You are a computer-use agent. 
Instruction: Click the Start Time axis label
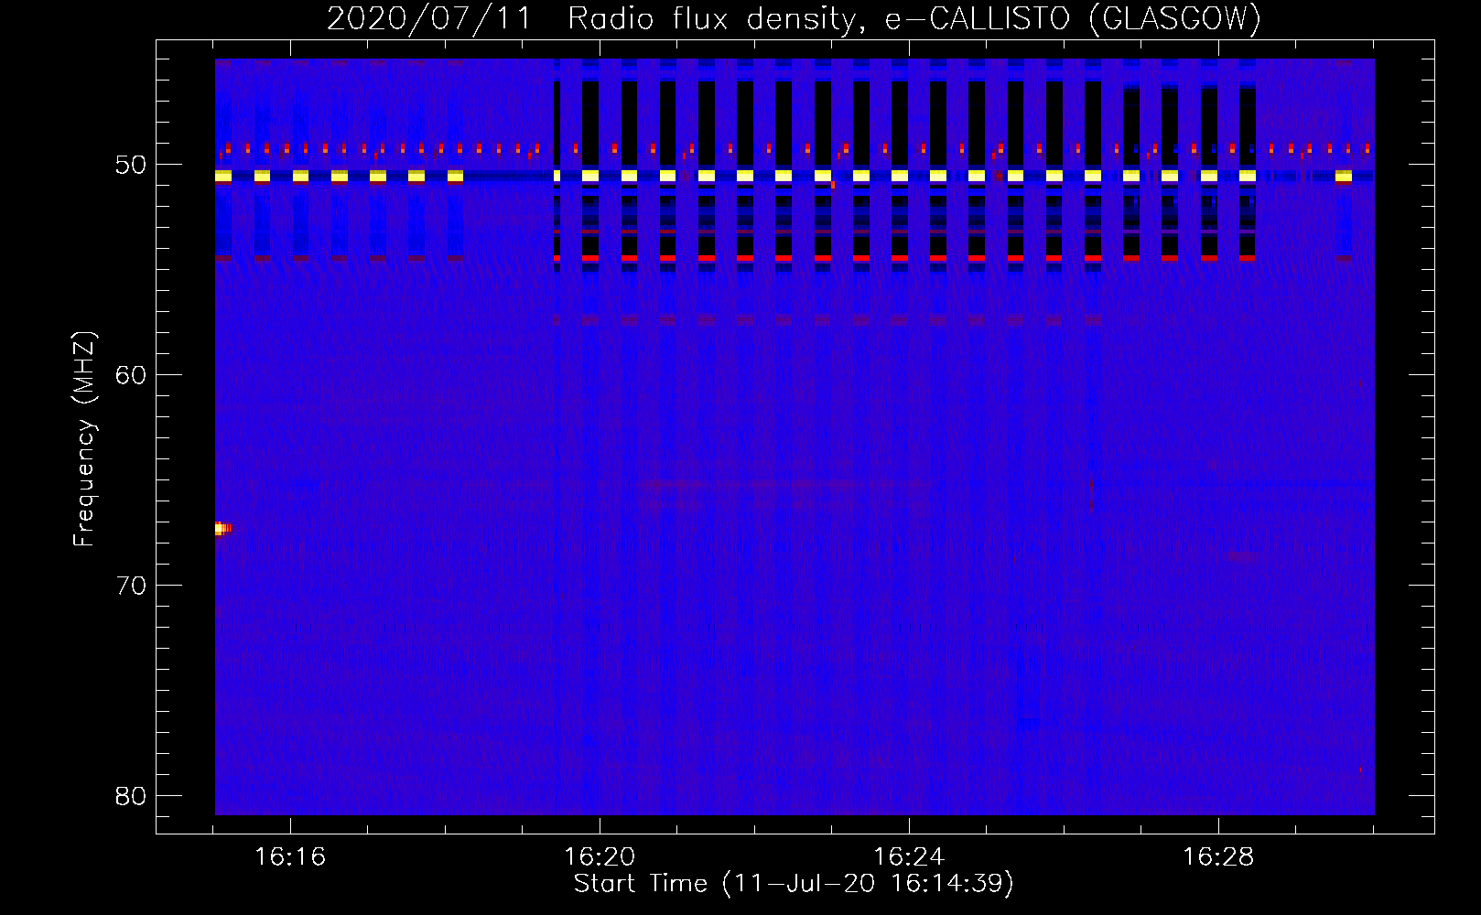[x=794, y=884]
